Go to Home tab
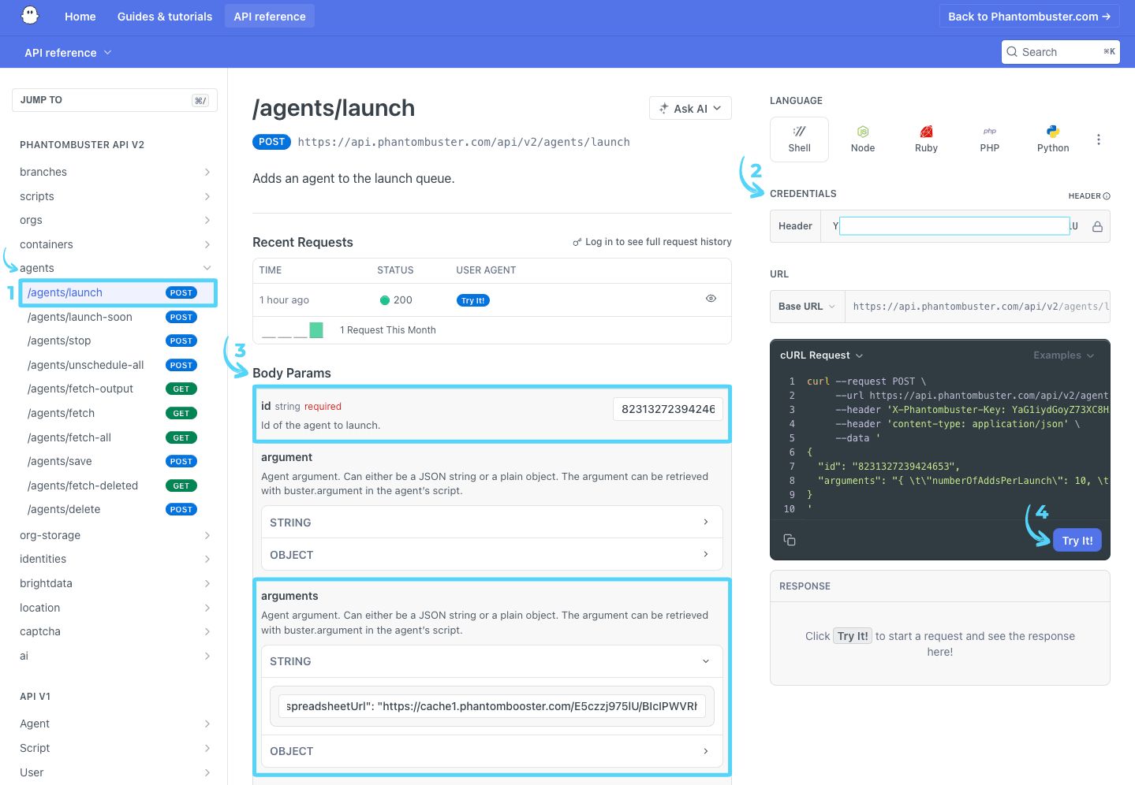Viewport: 1135px width, 785px height. (x=80, y=17)
